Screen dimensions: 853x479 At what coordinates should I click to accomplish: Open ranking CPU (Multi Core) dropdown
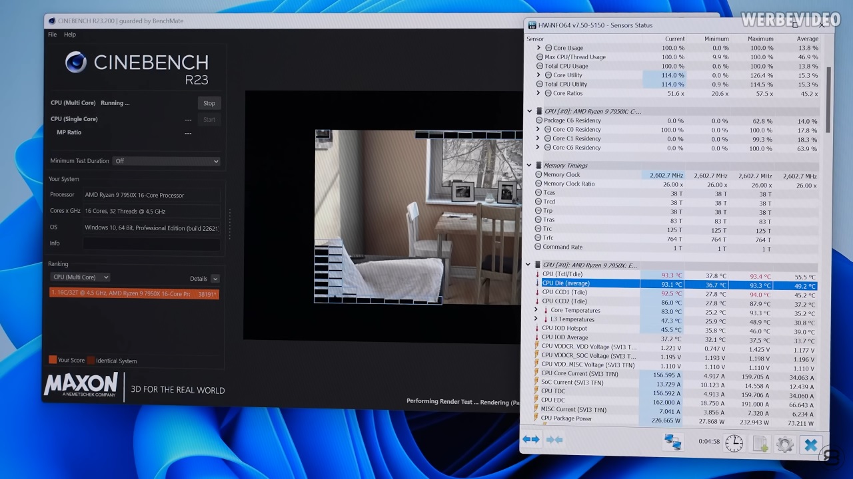pos(80,277)
